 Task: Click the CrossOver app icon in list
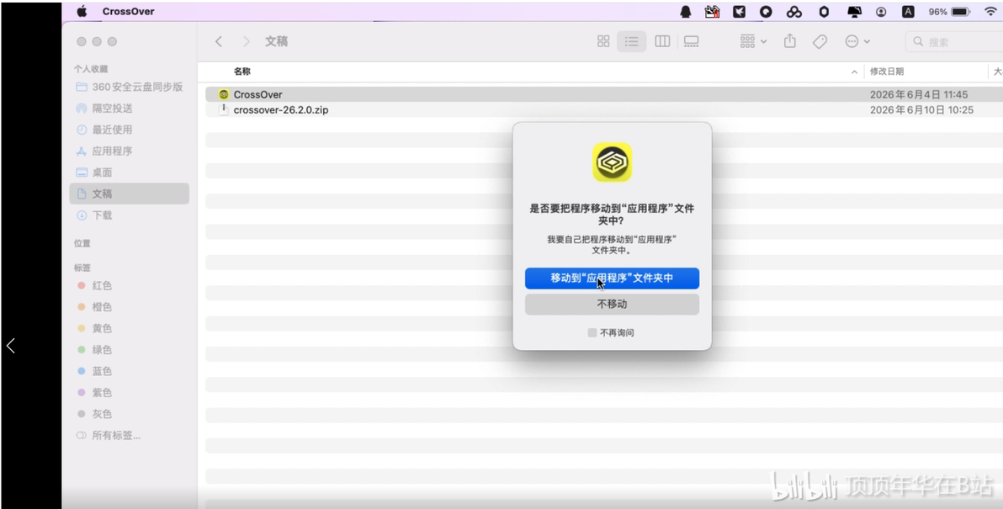pyautogui.click(x=223, y=94)
